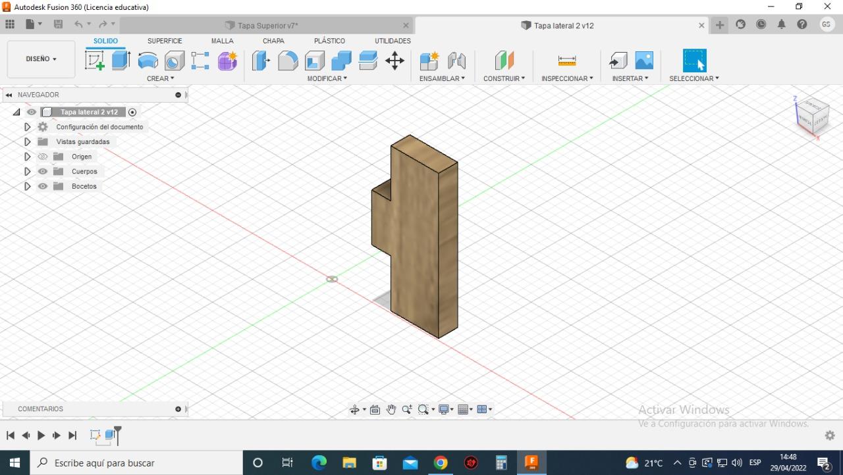Switch to Tapa Superior v7 document tab
Screen dimensions: 843x475
click(x=267, y=26)
